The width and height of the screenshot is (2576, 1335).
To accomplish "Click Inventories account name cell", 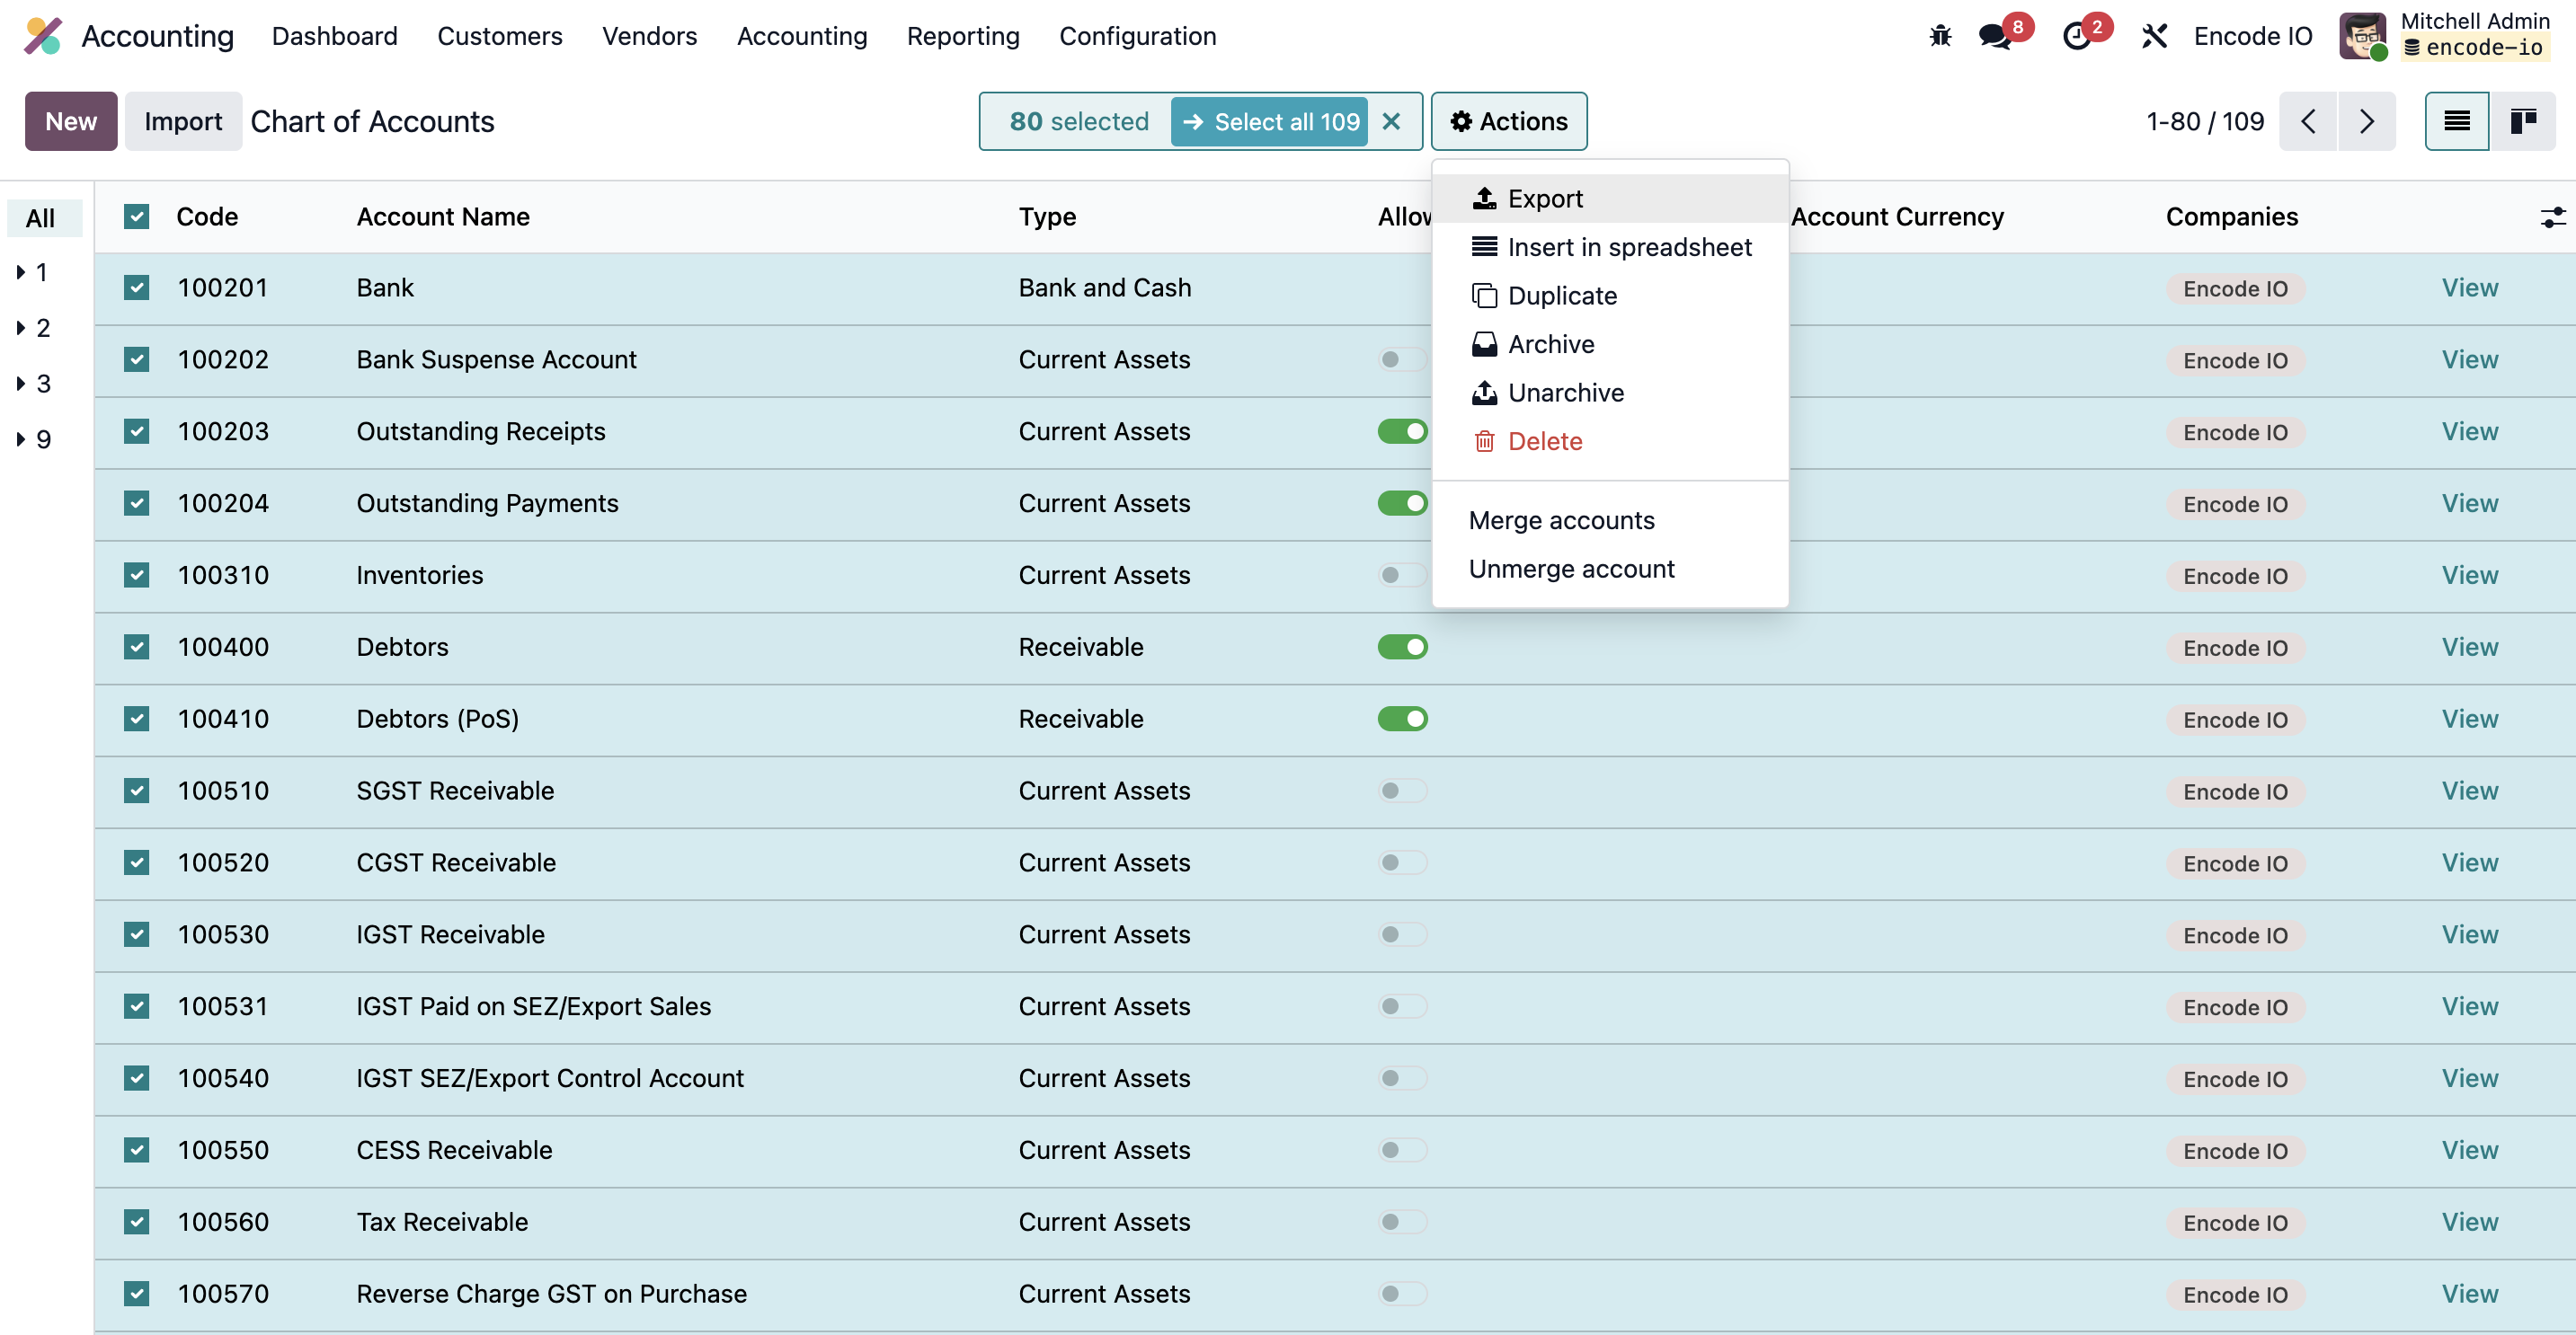I will click(x=420, y=576).
